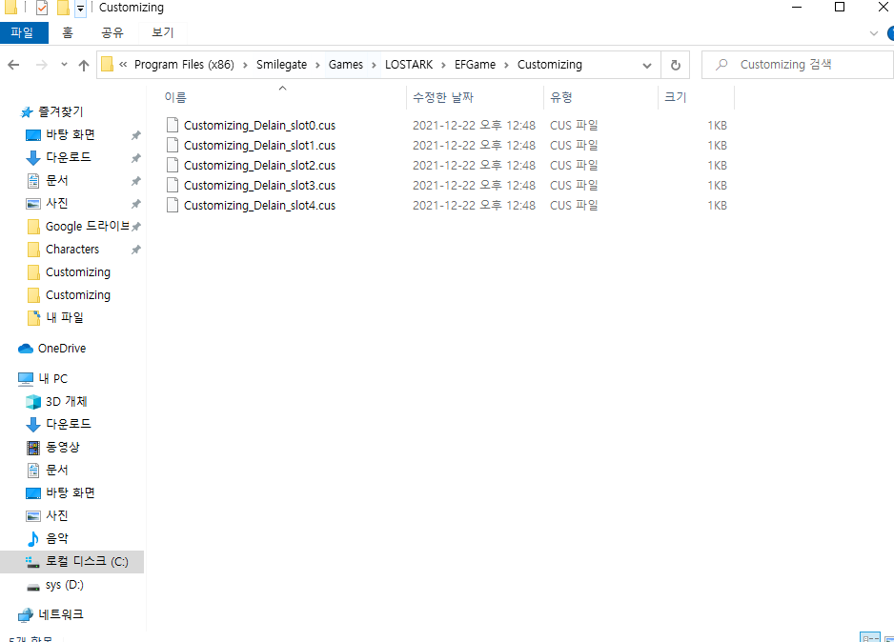Image resolution: width=894 pixels, height=642 pixels.
Task: Click the New Folder quick access icon
Action: (63, 9)
